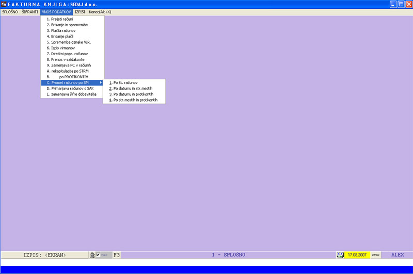Select 4. Po str.mestih in protikontih

coord(134,100)
